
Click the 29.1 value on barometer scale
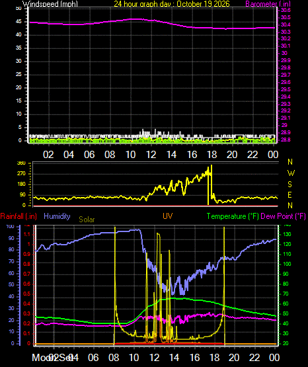[x=286, y=118]
